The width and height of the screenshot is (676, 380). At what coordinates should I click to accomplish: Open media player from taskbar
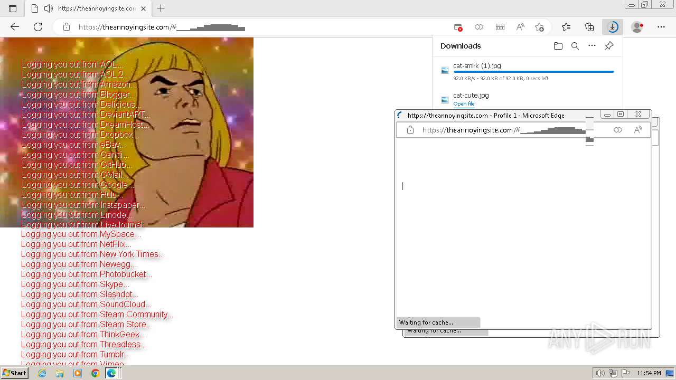(x=78, y=373)
